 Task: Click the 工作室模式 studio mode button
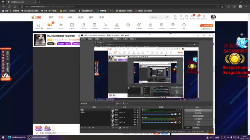[x=198, y=119]
